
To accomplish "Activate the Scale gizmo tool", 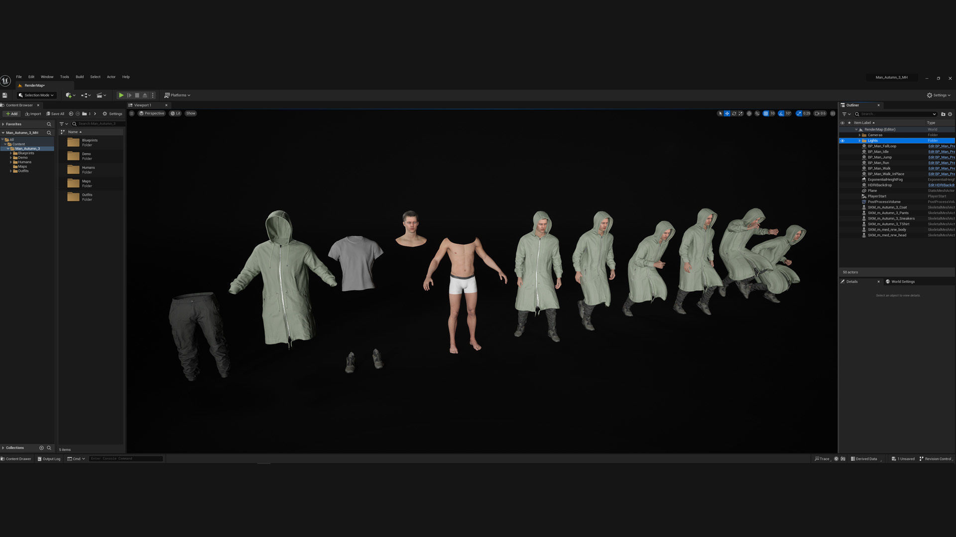I will [741, 113].
